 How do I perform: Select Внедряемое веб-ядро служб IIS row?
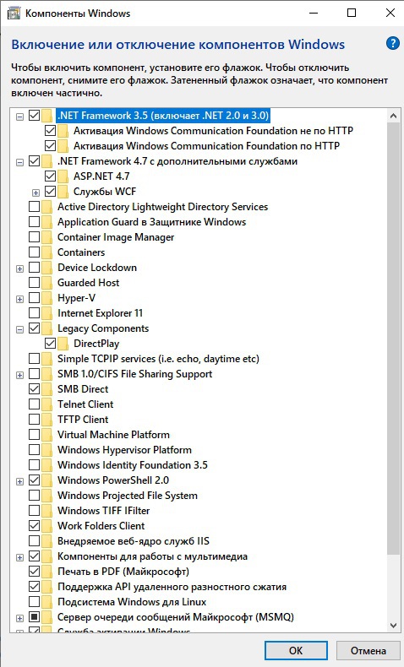[x=134, y=541]
